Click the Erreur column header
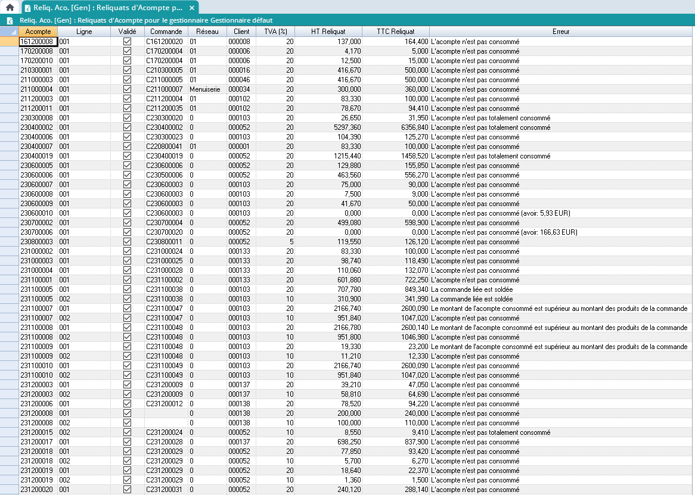 [561, 31]
